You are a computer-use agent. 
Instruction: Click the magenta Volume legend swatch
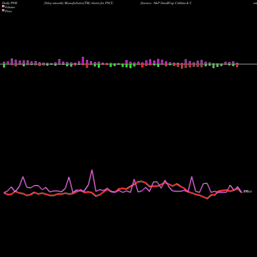(x=3, y=6)
